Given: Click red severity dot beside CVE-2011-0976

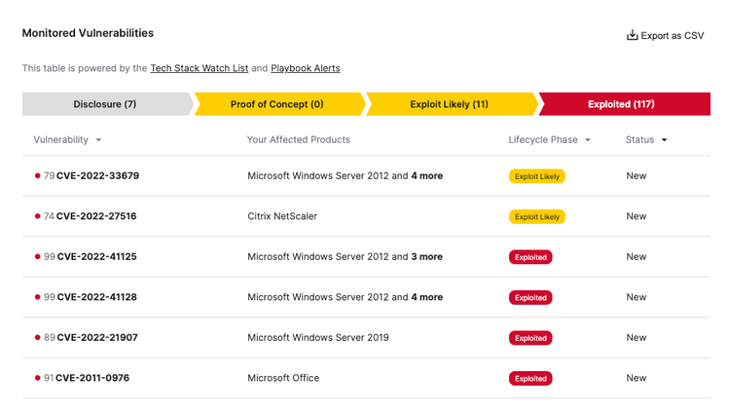Looking at the screenshot, I should 38,378.
